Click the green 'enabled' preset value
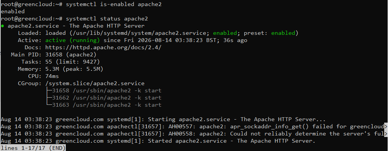 (283, 33)
